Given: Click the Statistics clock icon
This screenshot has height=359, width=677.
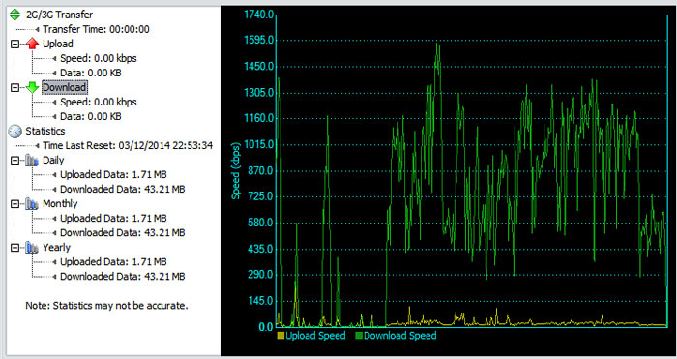Looking at the screenshot, I should (x=15, y=131).
